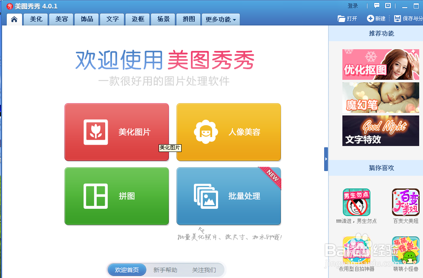Click the girl face icon in 人像美容
Viewport: 423px width, 278px height.
click(x=206, y=132)
